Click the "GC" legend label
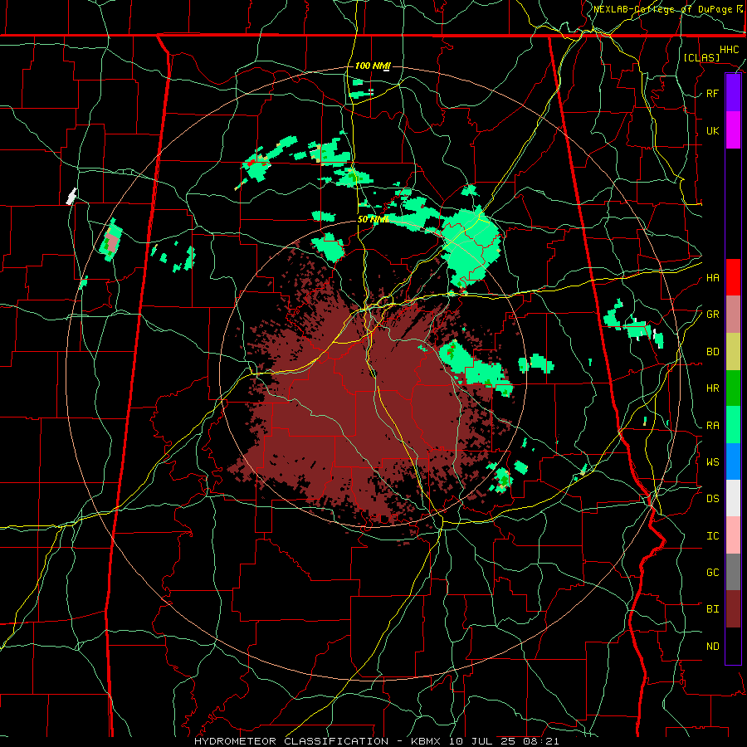 tap(712, 573)
